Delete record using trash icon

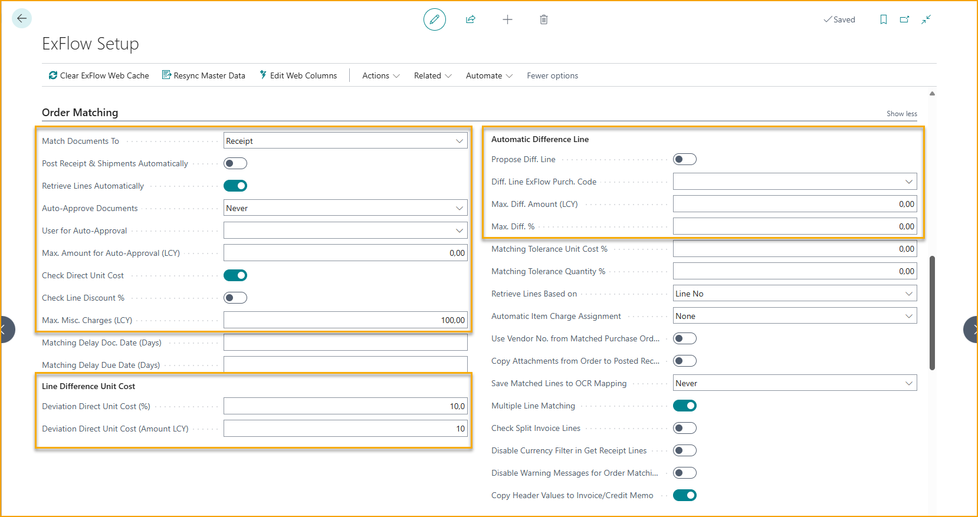(544, 19)
